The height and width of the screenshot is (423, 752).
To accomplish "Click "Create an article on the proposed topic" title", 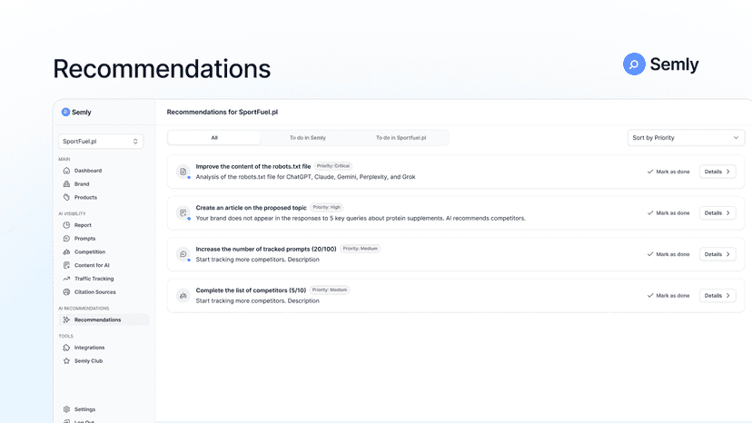I will 252,208.
